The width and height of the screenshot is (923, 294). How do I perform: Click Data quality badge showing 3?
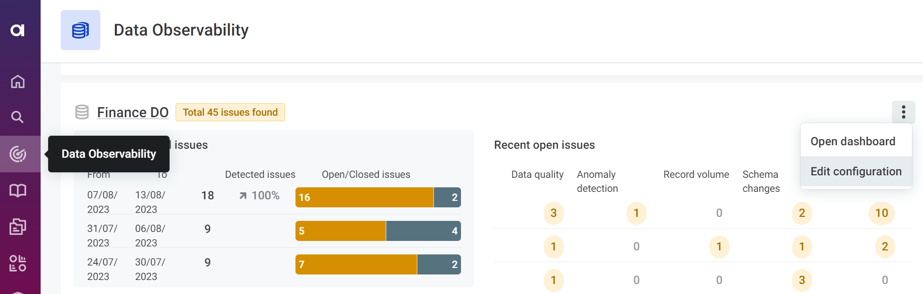point(553,213)
